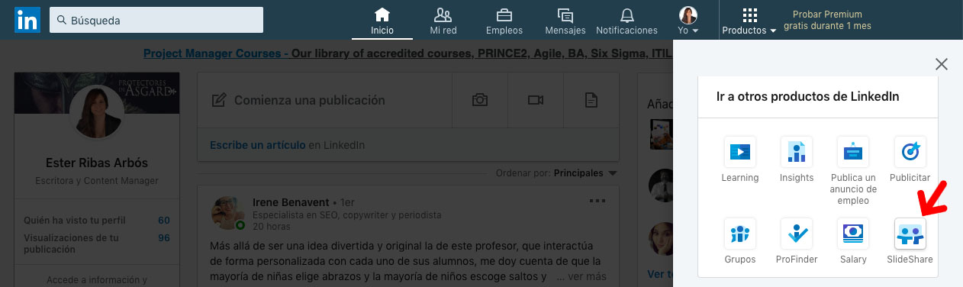
Task: Click 'Escritora y Content Manager' subtitle
Action: 96,181
